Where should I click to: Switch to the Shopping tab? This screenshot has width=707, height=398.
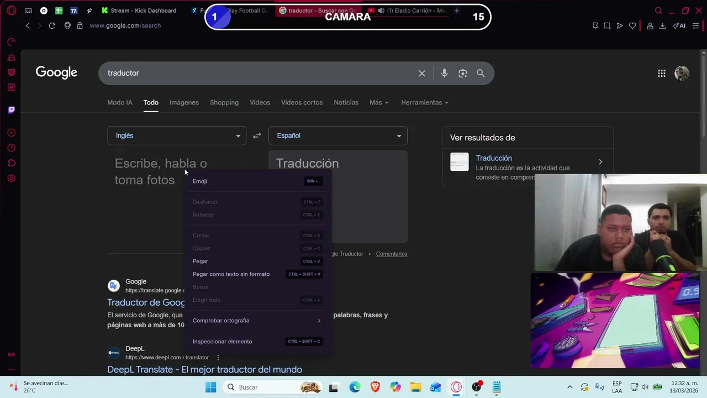pos(224,102)
